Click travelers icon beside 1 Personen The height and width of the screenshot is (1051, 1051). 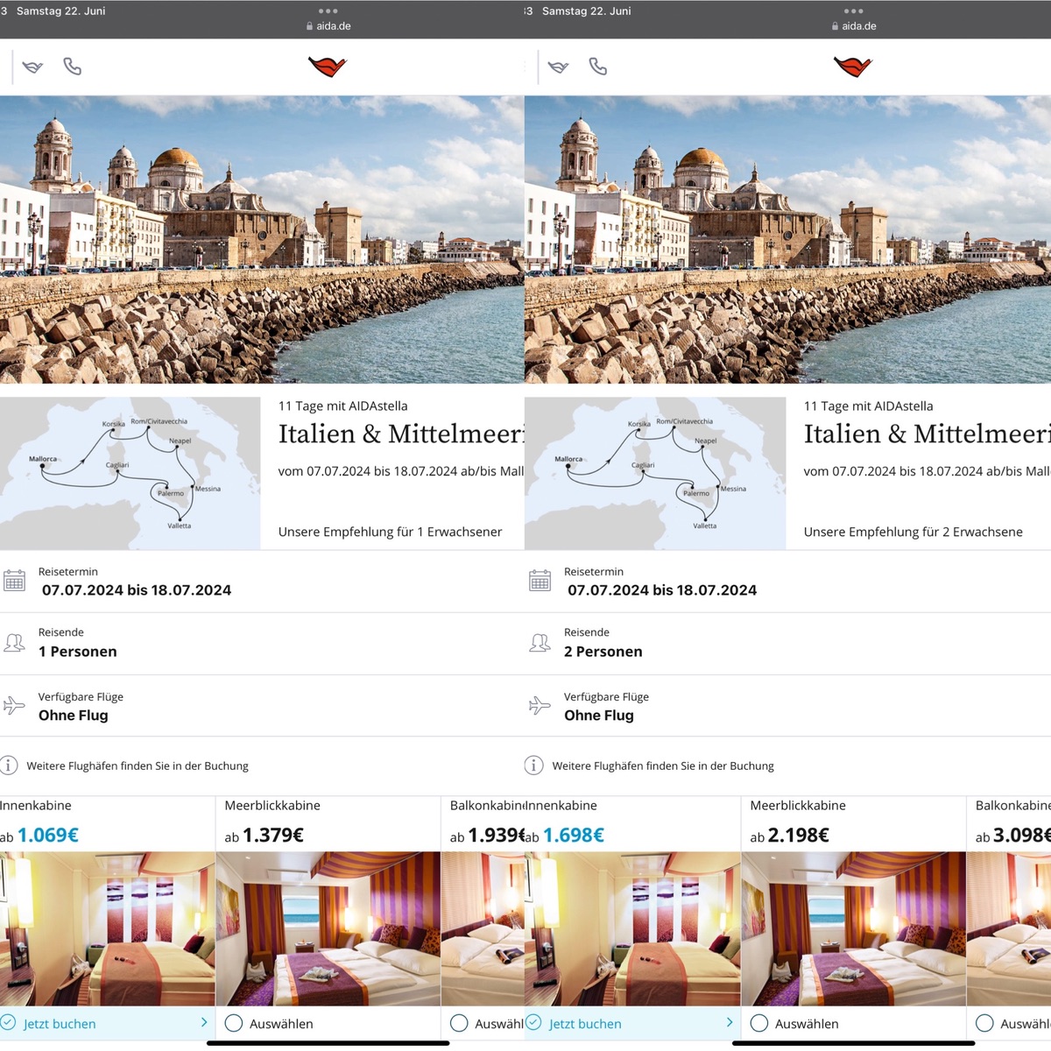tap(15, 643)
